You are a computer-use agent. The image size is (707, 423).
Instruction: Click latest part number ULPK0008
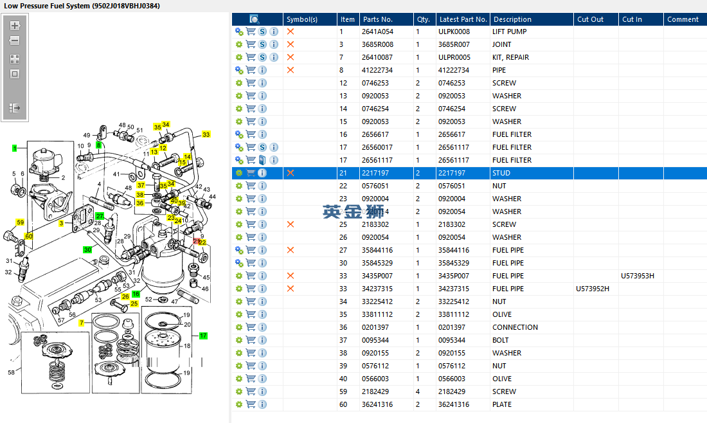[x=454, y=32]
